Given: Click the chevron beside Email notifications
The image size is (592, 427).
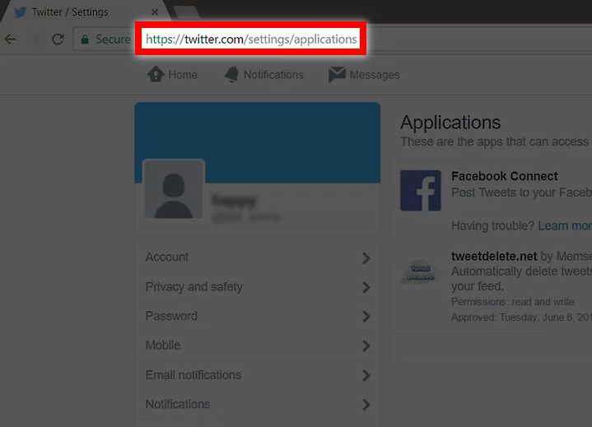Looking at the screenshot, I should [x=366, y=375].
